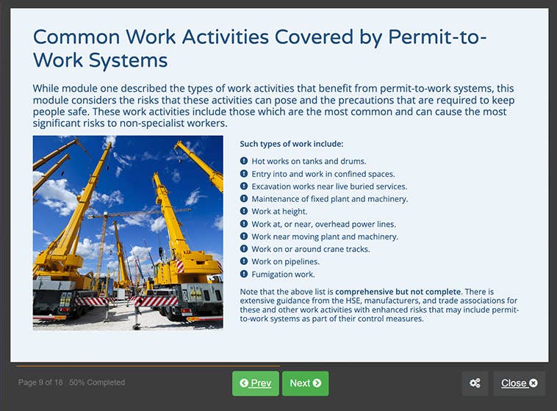This screenshot has height=411, width=557.
Task: Click the icon beside crane tracks item
Action: (244, 250)
